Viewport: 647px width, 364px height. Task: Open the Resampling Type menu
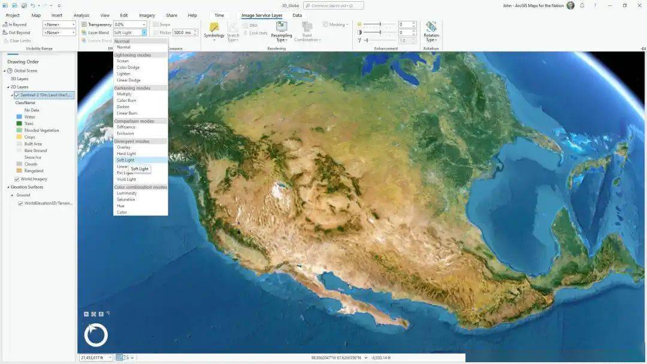pos(282,31)
